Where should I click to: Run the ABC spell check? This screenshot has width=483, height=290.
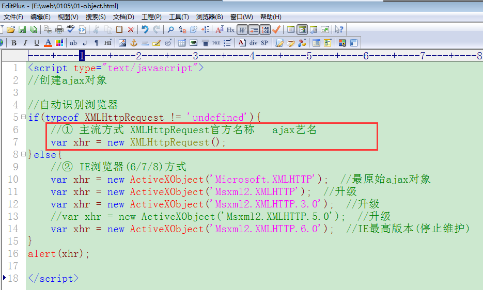(x=71, y=29)
